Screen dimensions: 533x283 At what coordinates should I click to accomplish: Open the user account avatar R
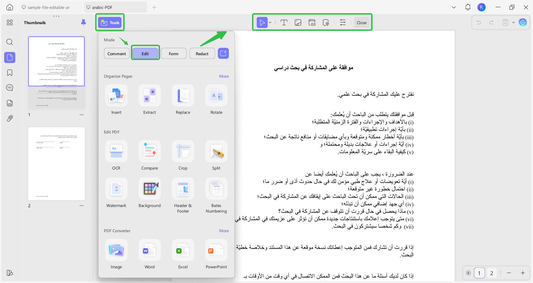[x=482, y=7]
